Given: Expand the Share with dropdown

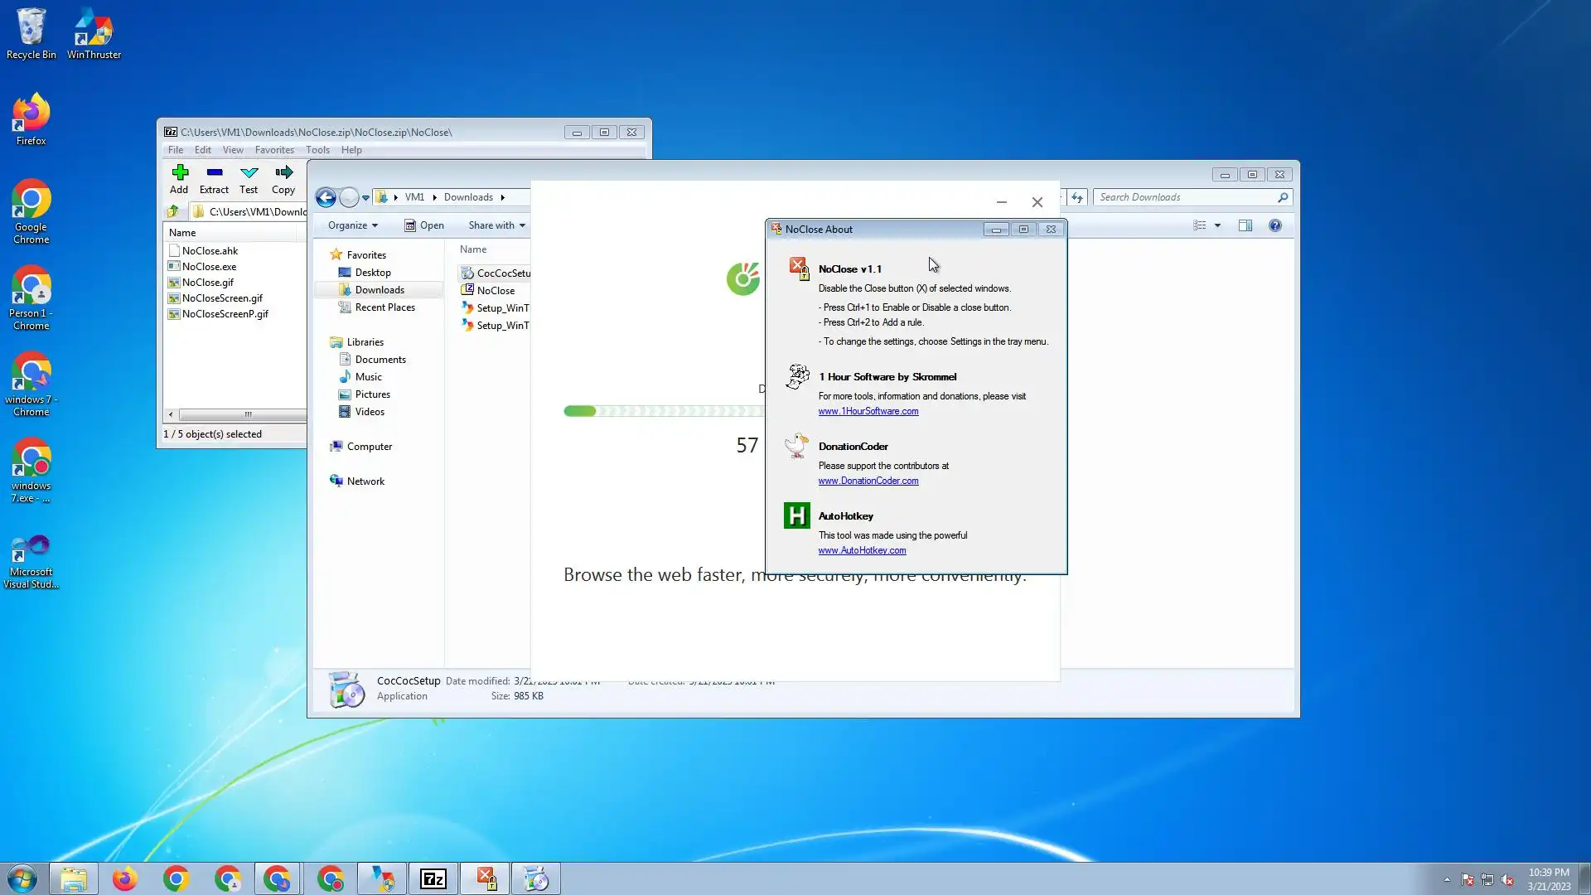Looking at the screenshot, I should [496, 225].
